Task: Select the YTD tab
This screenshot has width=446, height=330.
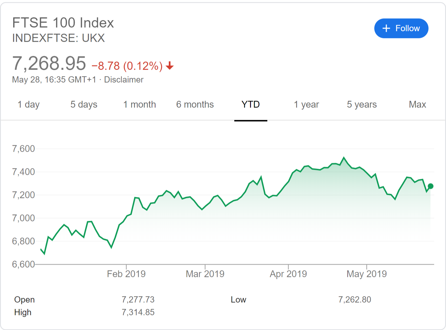Action: pos(251,105)
